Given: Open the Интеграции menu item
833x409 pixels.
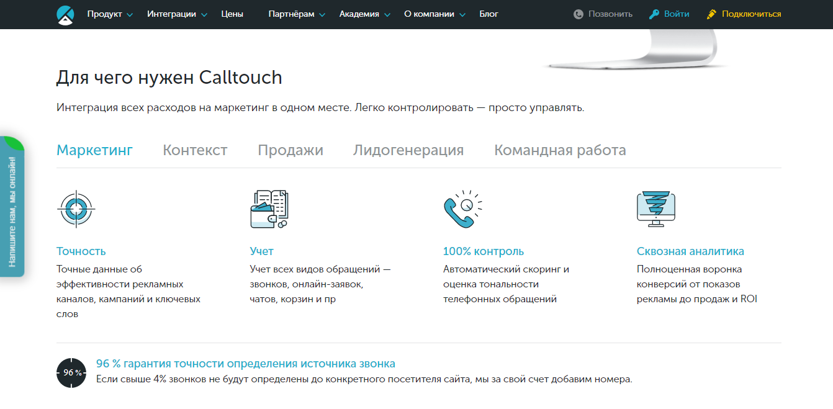Looking at the screenshot, I should pos(171,14).
